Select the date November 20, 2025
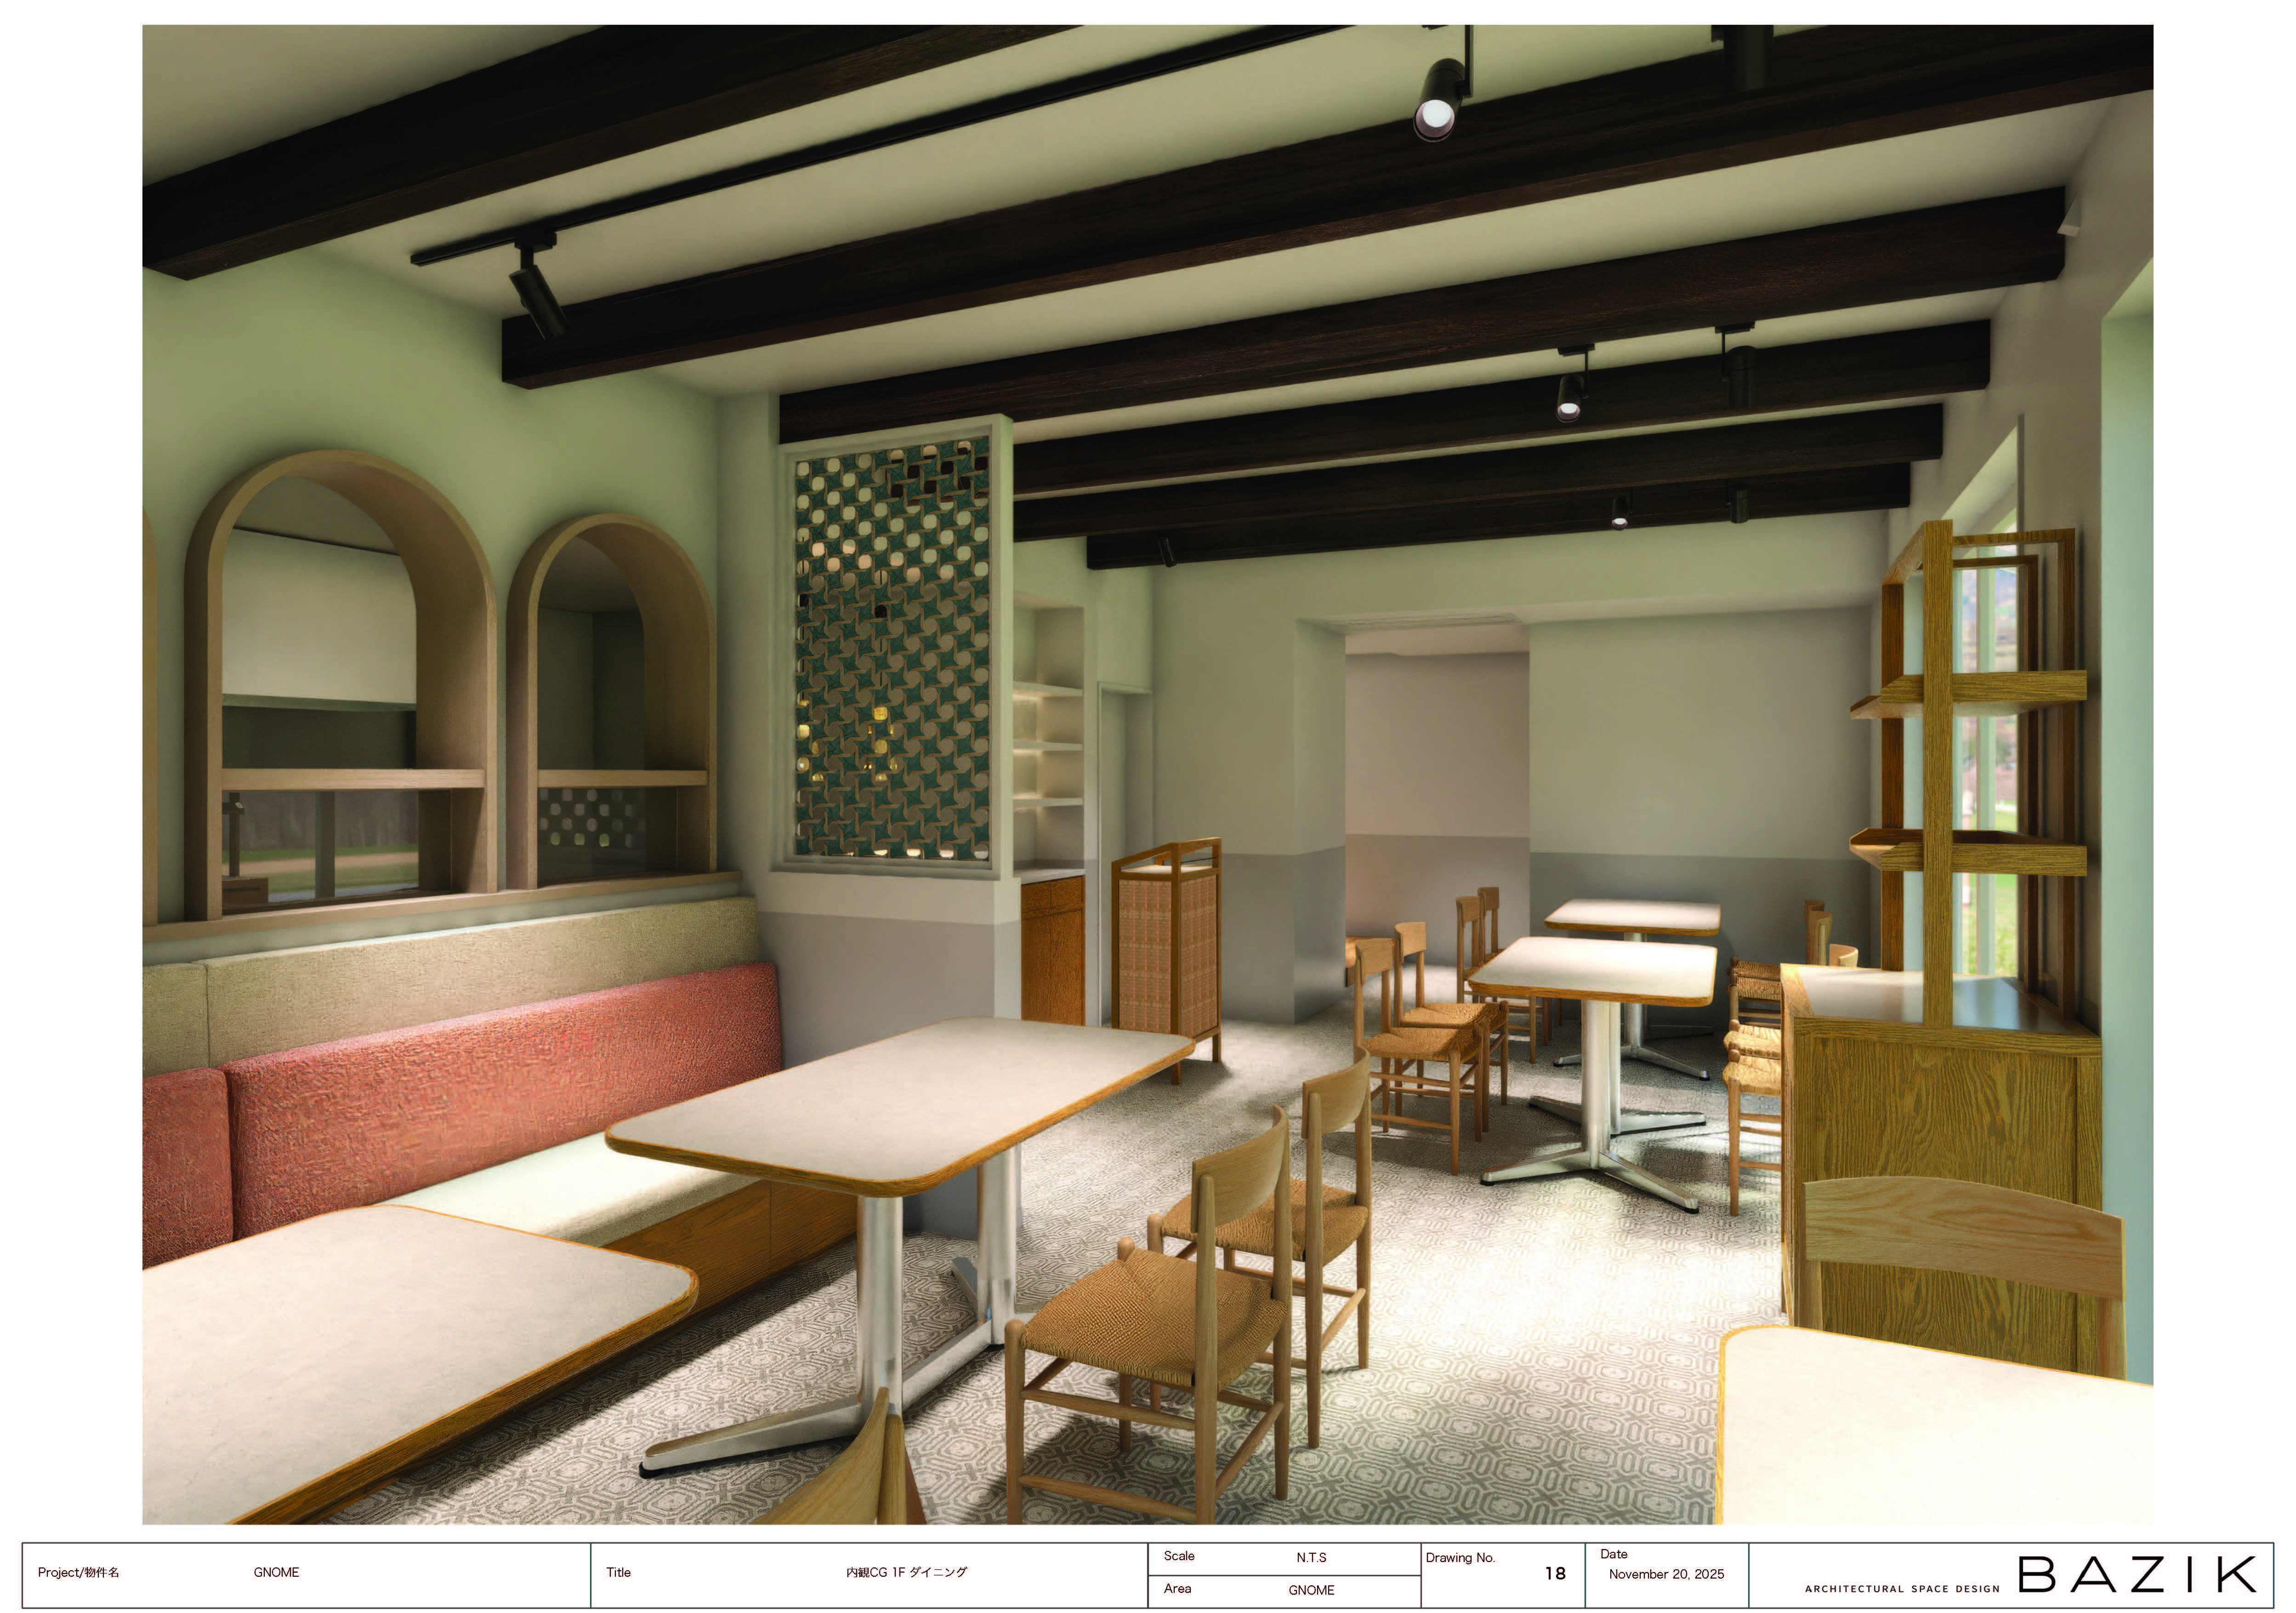Screen dimensions: 2296x1613 [1666, 1574]
